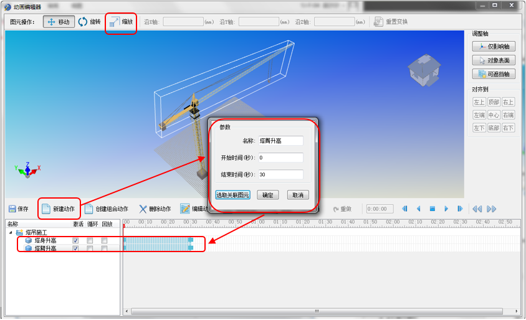Click timeline ruler at 01:30 mark

click(325, 222)
